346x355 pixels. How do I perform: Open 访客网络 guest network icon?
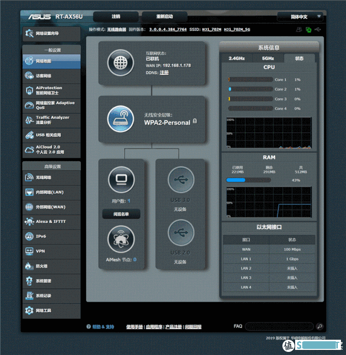point(29,76)
